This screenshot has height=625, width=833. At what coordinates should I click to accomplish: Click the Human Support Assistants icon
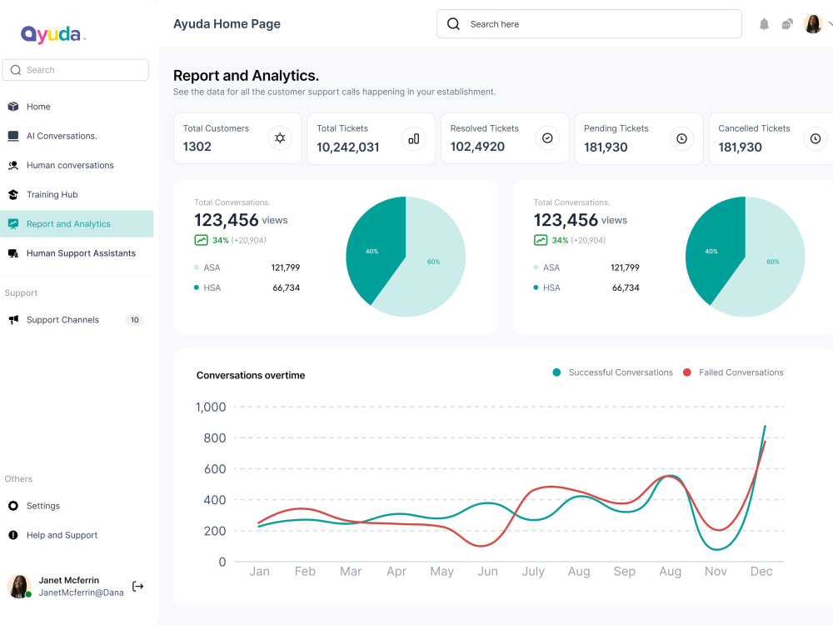pyautogui.click(x=13, y=253)
